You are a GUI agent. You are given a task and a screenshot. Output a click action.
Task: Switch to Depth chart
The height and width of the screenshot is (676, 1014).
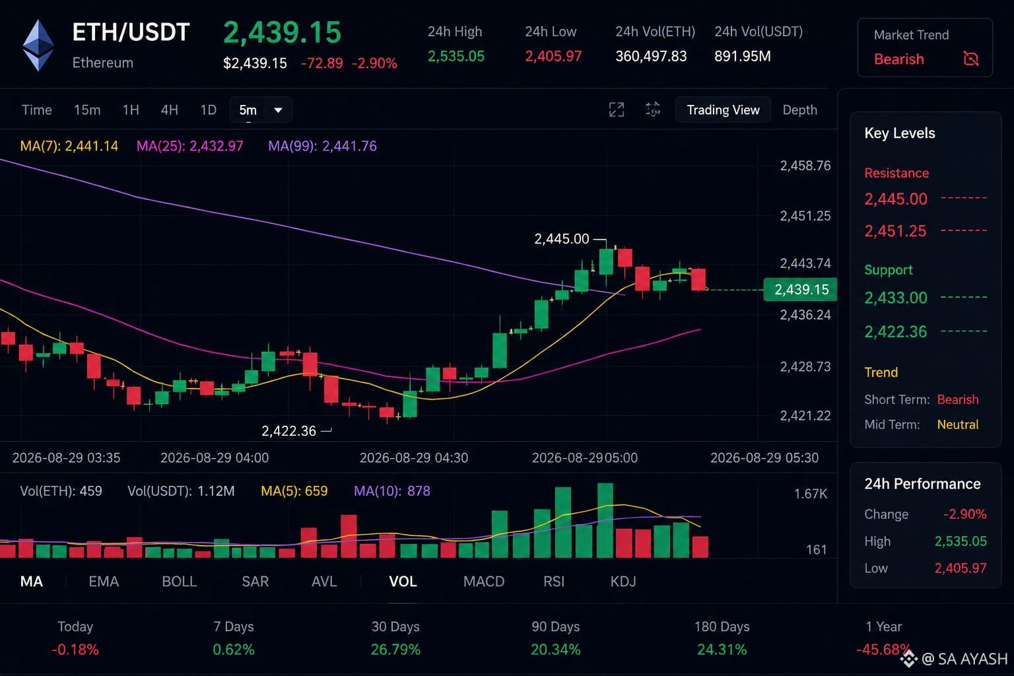tap(799, 110)
